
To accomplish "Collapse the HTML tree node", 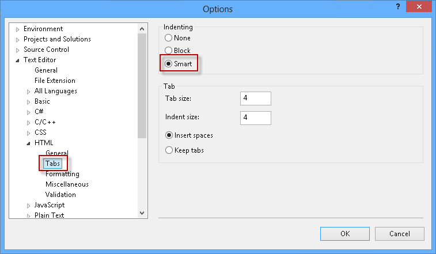I will click(28, 143).
